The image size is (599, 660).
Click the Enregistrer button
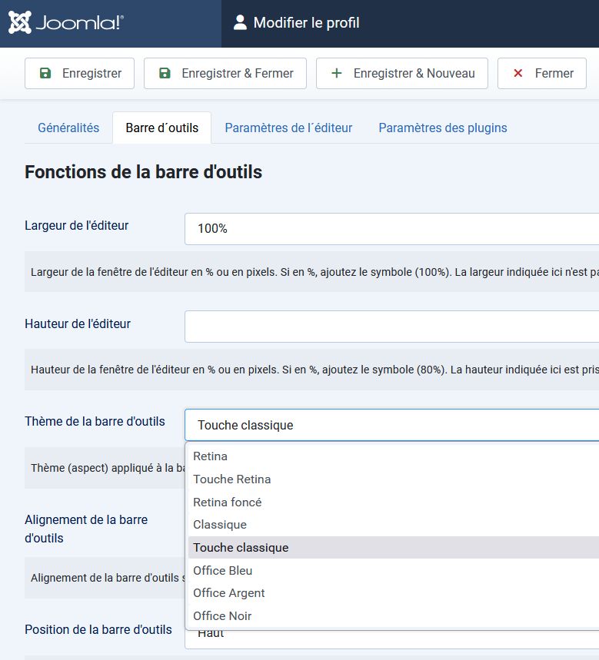pos(79,74)
